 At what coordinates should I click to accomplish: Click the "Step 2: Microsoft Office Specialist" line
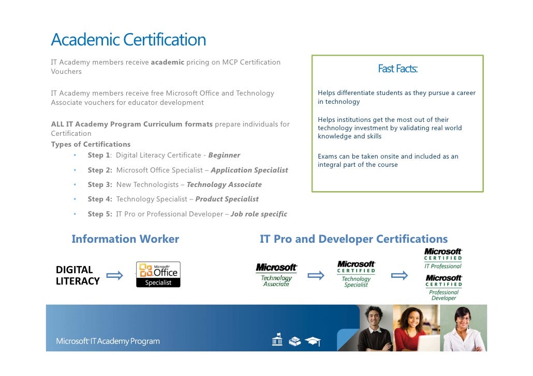click(188, 170)
